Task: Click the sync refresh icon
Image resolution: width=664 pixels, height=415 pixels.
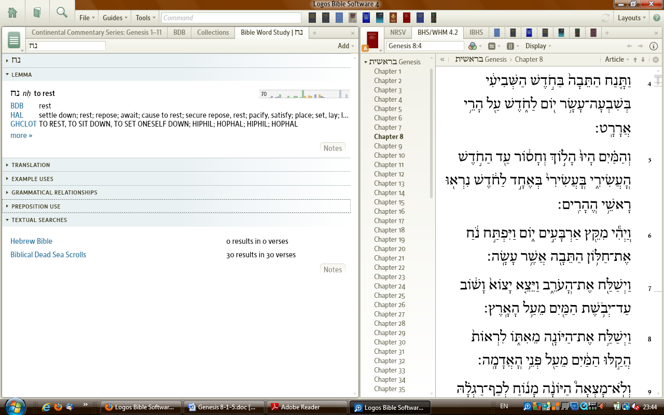Action: point(605,18)
